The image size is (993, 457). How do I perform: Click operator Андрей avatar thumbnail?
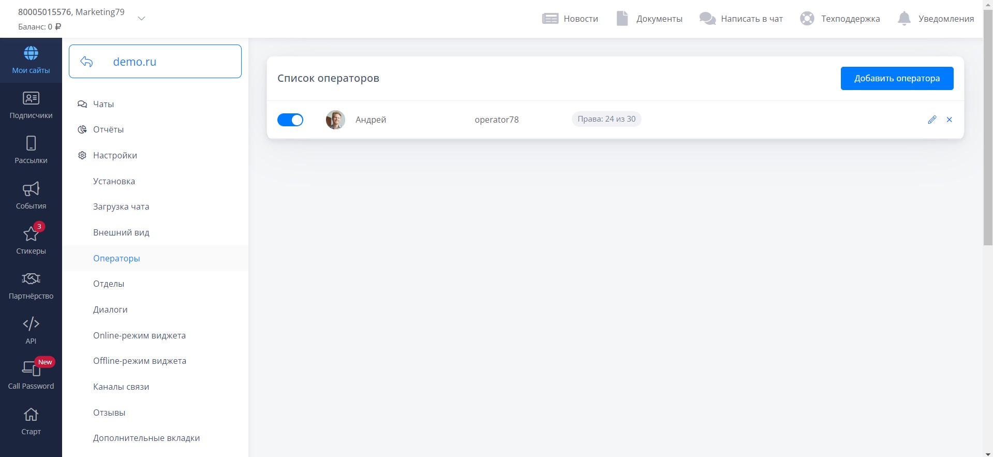click(x=335, y=120)
